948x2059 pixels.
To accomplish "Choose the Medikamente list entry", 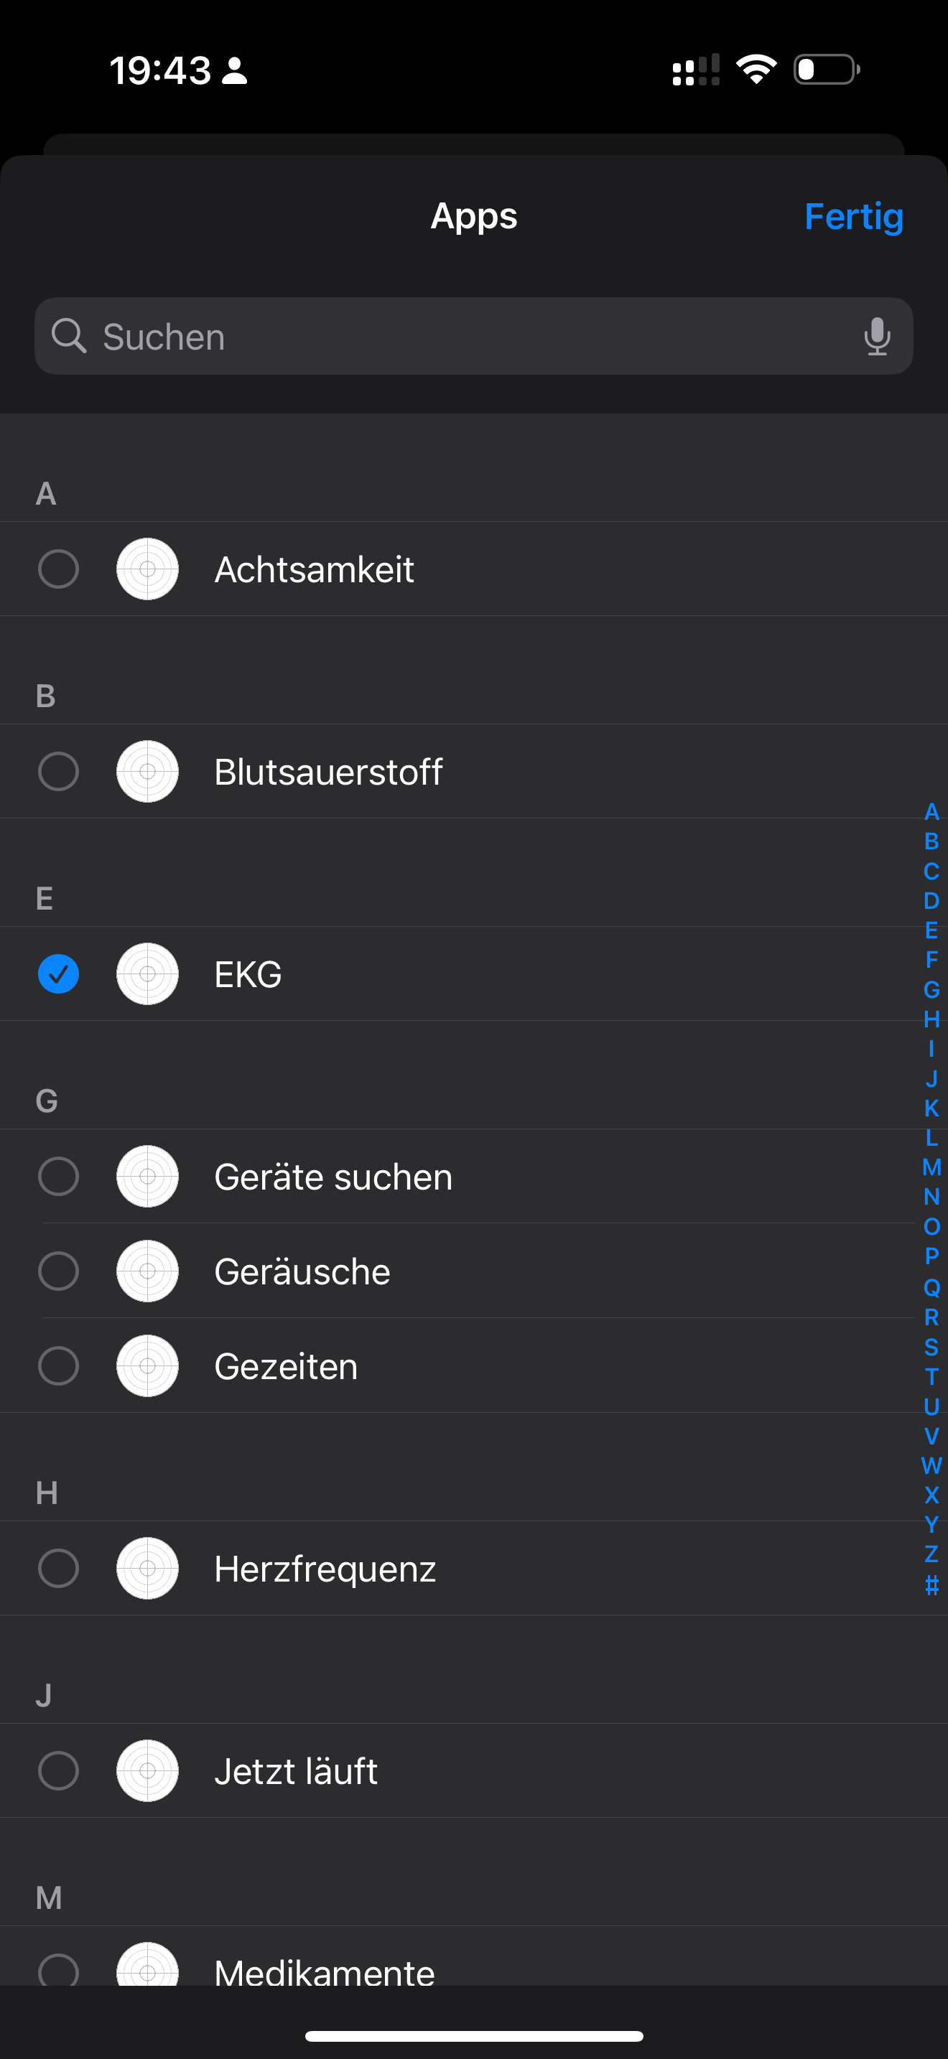I will point(325,1970).
